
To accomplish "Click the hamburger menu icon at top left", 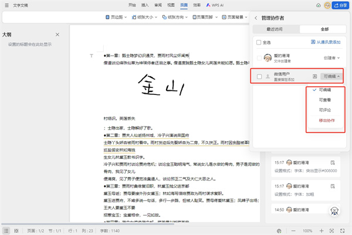I will point(5,5).
